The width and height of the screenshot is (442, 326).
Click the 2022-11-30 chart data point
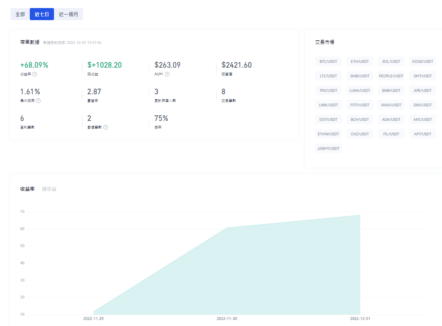tap(227, 228)
